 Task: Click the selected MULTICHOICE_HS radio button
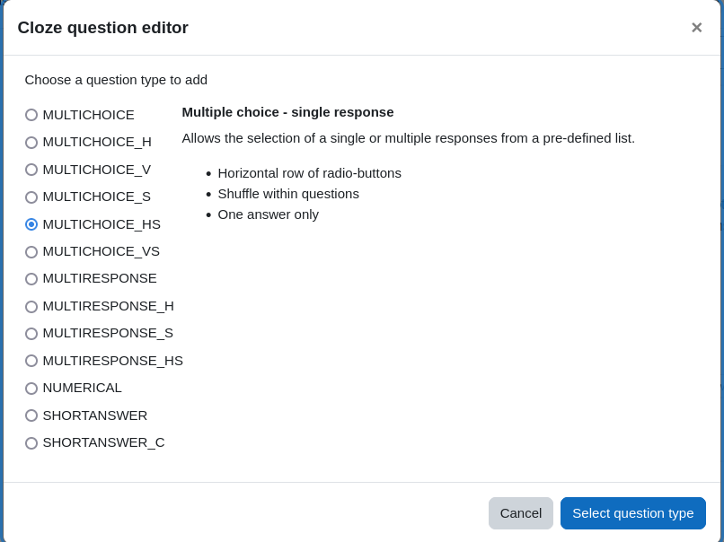coord(31,224)
